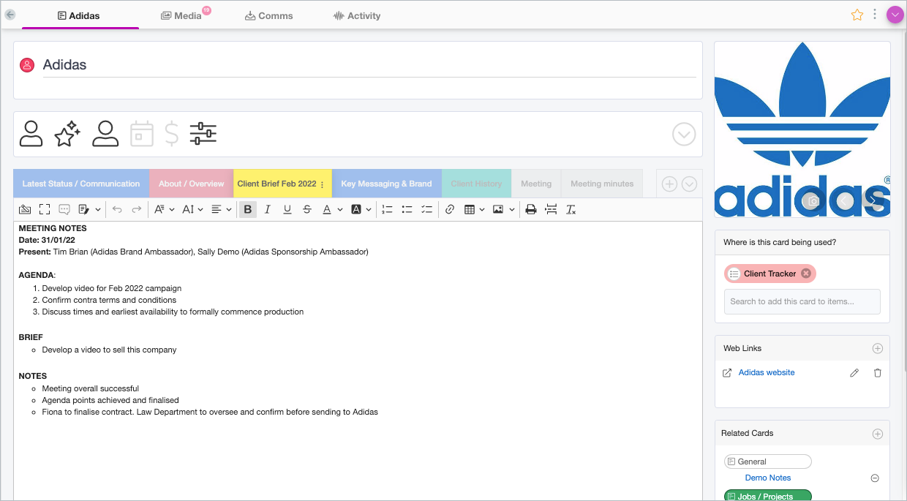The image size is (907, 501).
Task: Delete the Adidas website link
Action: (x=878, y=373)
